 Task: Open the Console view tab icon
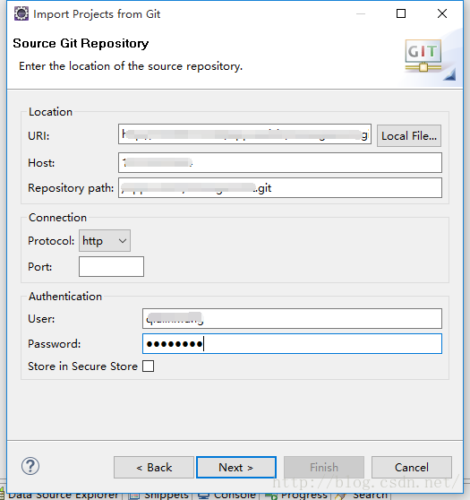tap(203, 496)
